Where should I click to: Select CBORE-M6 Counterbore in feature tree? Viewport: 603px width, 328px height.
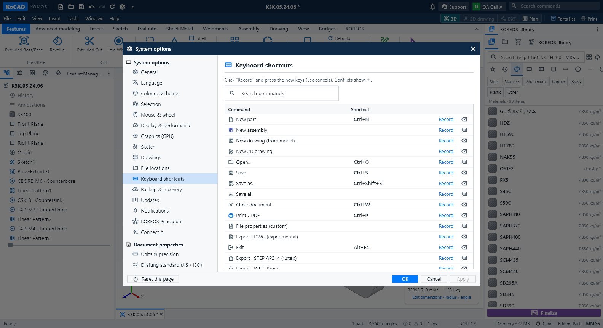point(46,181)
